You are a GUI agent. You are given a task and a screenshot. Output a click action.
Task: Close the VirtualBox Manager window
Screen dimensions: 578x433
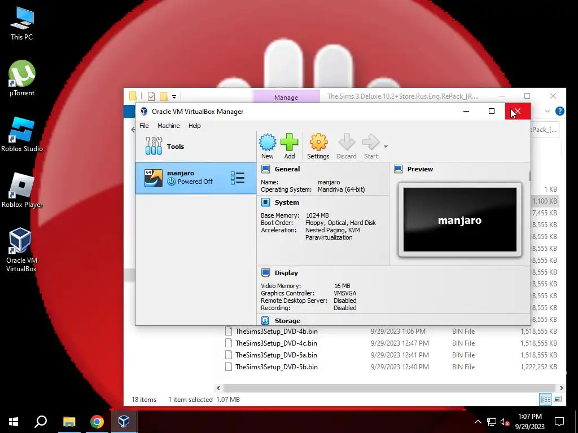click(518, 111)
